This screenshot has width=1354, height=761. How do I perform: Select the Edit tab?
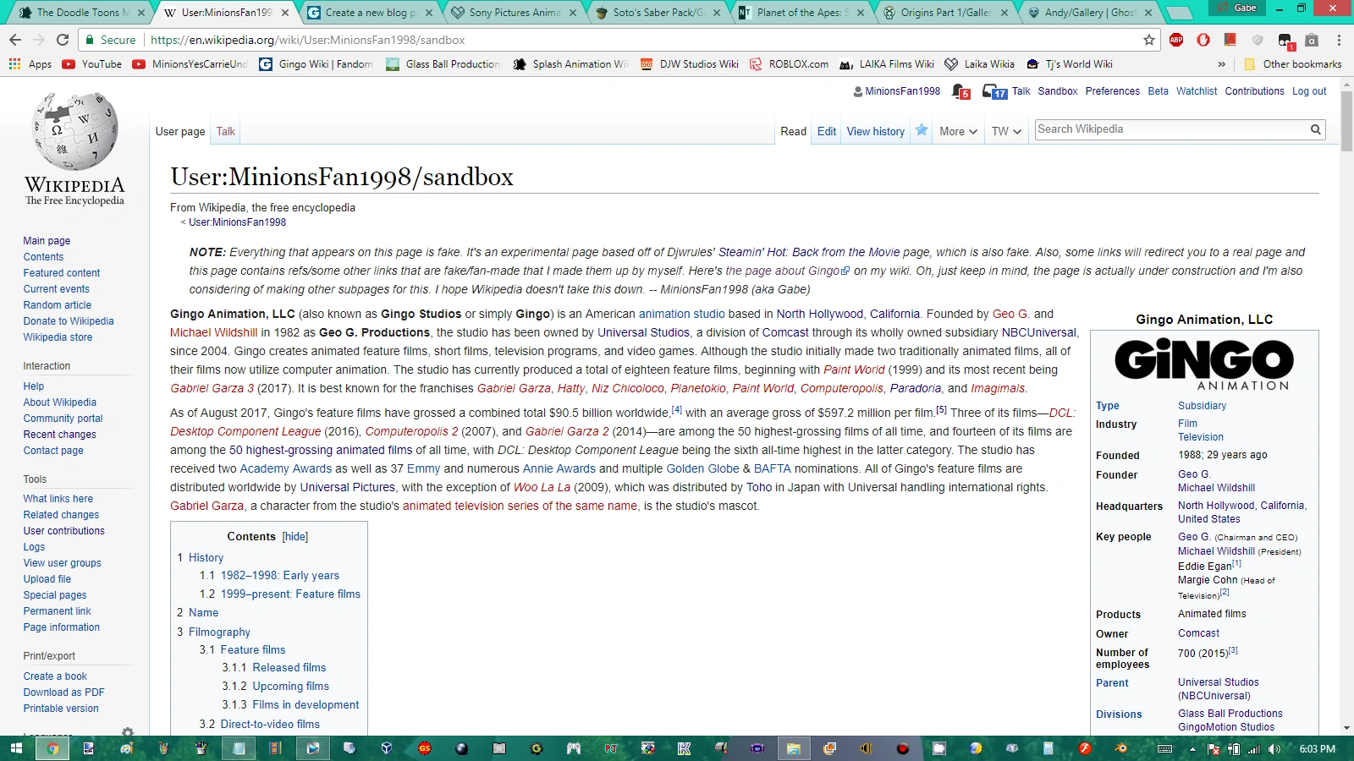coord(827,131)
